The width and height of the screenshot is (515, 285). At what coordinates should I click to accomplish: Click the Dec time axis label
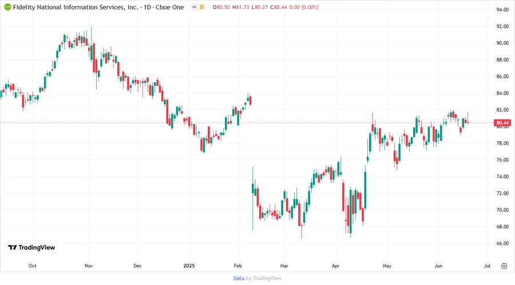click(x=137, y=266)
